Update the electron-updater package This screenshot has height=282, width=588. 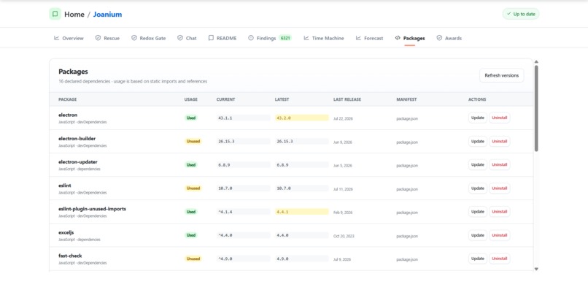click(x=477, y=165)
